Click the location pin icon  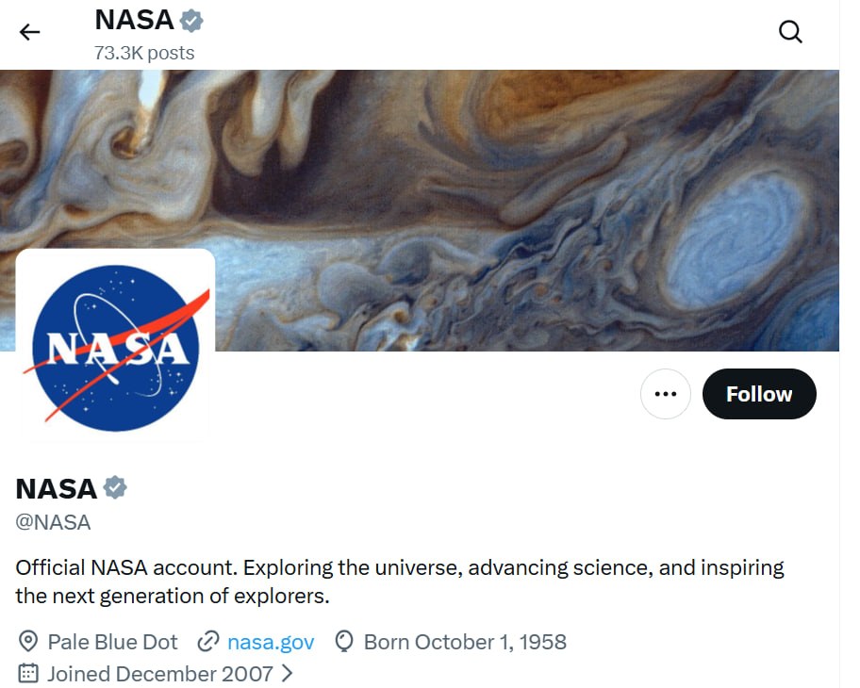29,643
